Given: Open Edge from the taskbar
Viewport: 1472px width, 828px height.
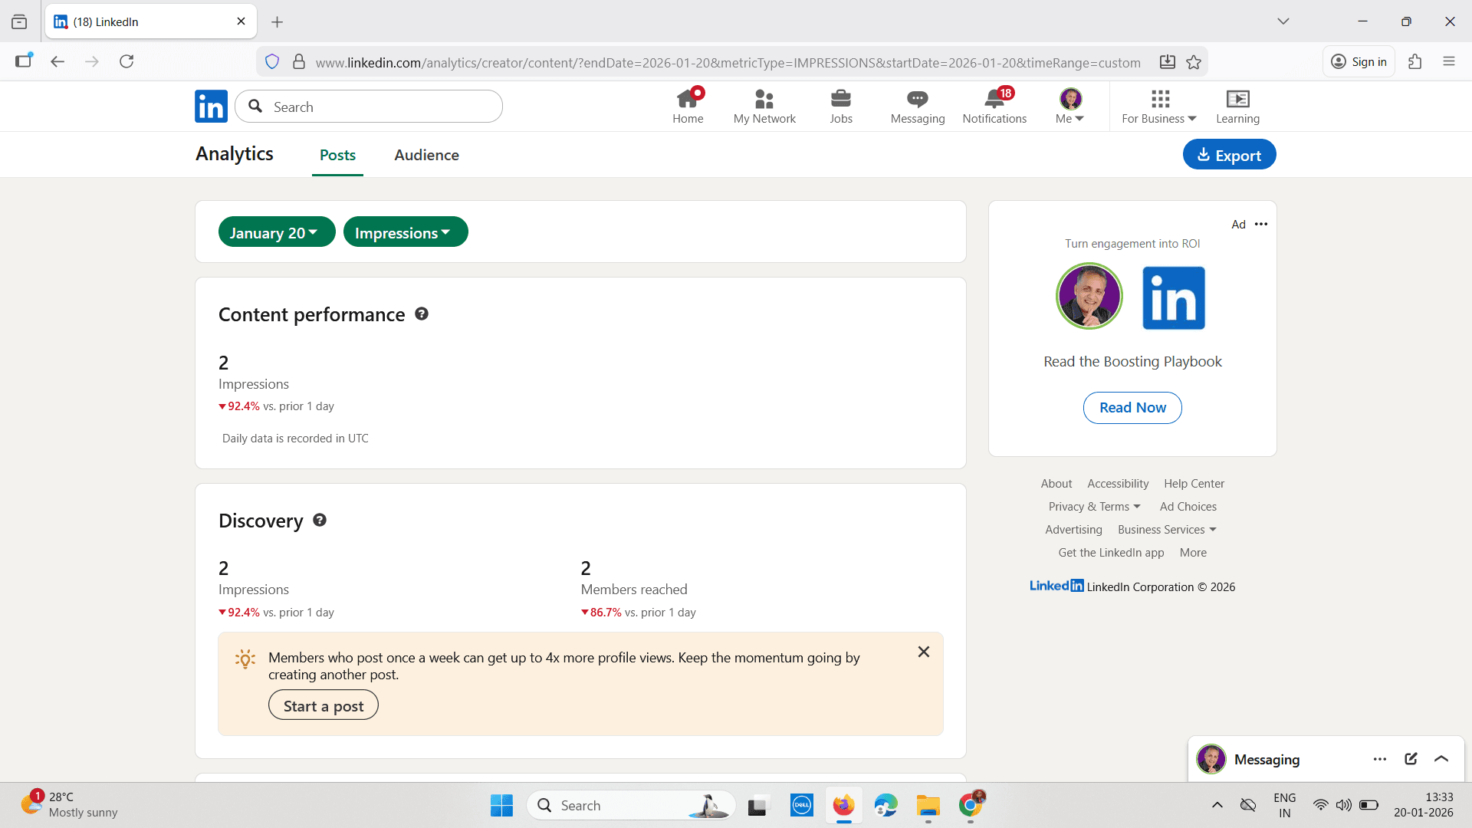Looking at the screenshot, I should 886,805.
